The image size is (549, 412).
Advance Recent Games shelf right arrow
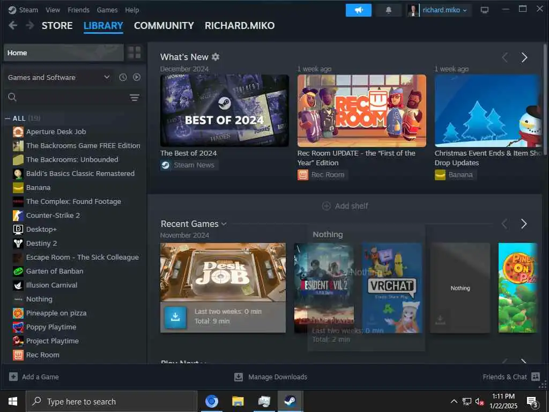point(524,224)
